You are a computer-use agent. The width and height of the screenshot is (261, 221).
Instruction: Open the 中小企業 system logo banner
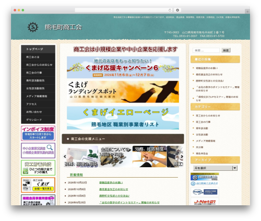[x=205, y=192]
